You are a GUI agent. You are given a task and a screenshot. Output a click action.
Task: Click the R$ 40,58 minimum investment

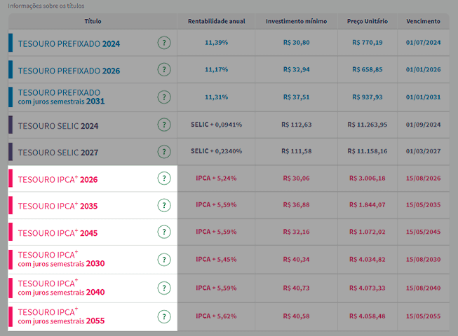[297, 316]
